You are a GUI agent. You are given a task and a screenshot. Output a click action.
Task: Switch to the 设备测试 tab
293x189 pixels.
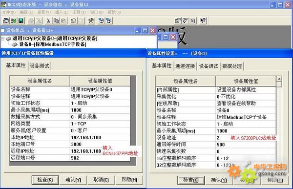[40, 66]
